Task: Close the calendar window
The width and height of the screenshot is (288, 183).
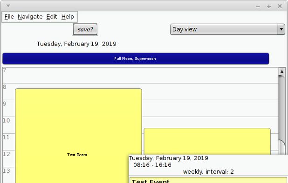Action: pos(280,6)
